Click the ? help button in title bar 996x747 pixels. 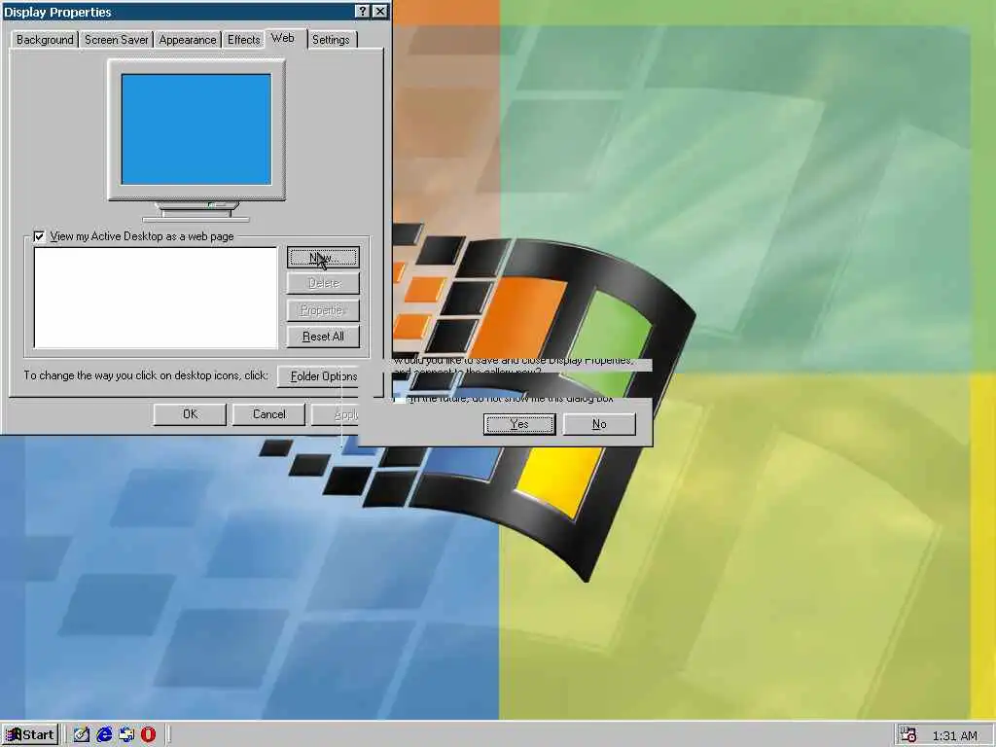tap(362, 12)
